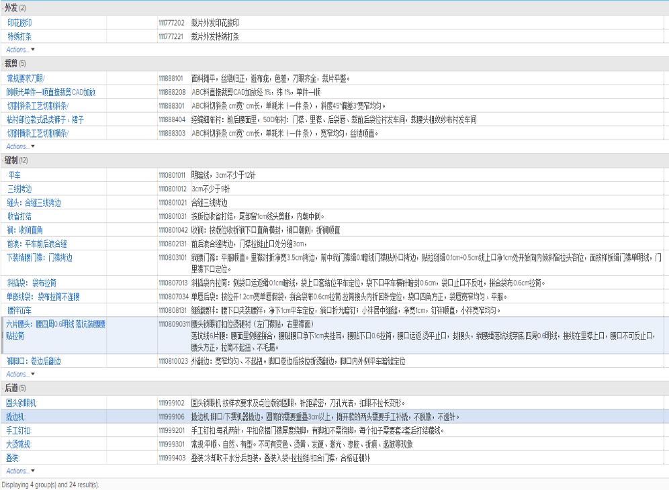Open the 手工钉扣 link
Viewport: 669px width, 490px height.
click(x=19, y=430)
